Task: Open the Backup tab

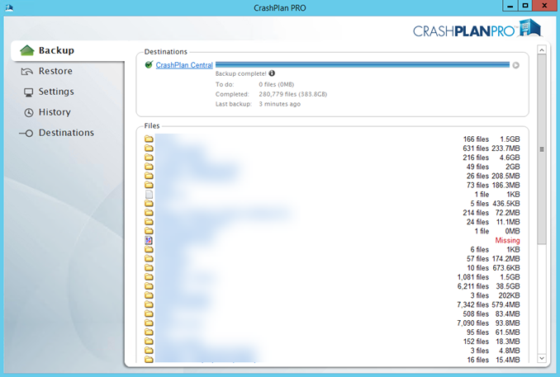Action: 68,50
